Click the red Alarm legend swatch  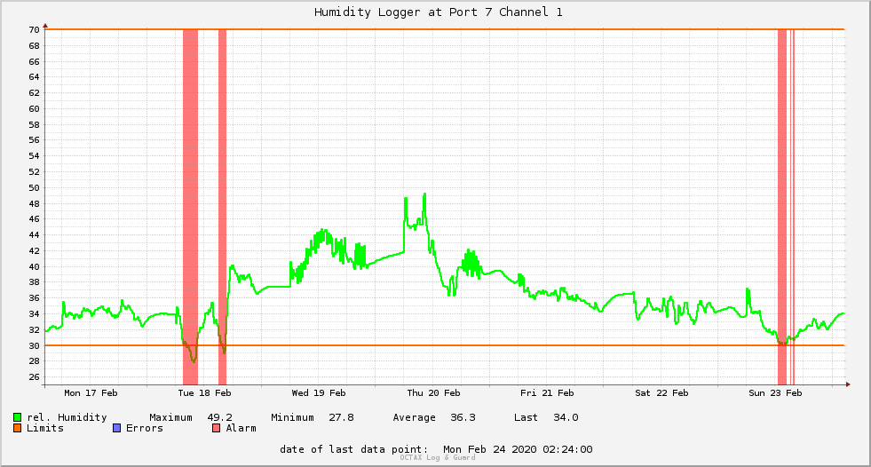point(216,428)
